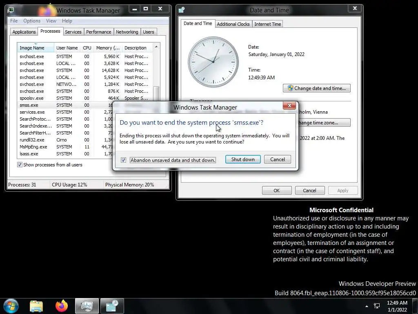This screenshot has width=418, height=314.
Task: Maximize the Windows Task Manager window
Action: 146,9
